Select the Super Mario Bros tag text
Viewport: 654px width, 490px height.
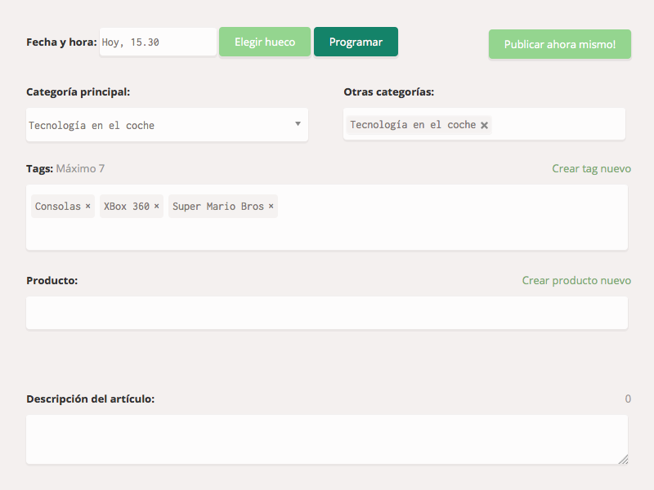coord(218,207)
